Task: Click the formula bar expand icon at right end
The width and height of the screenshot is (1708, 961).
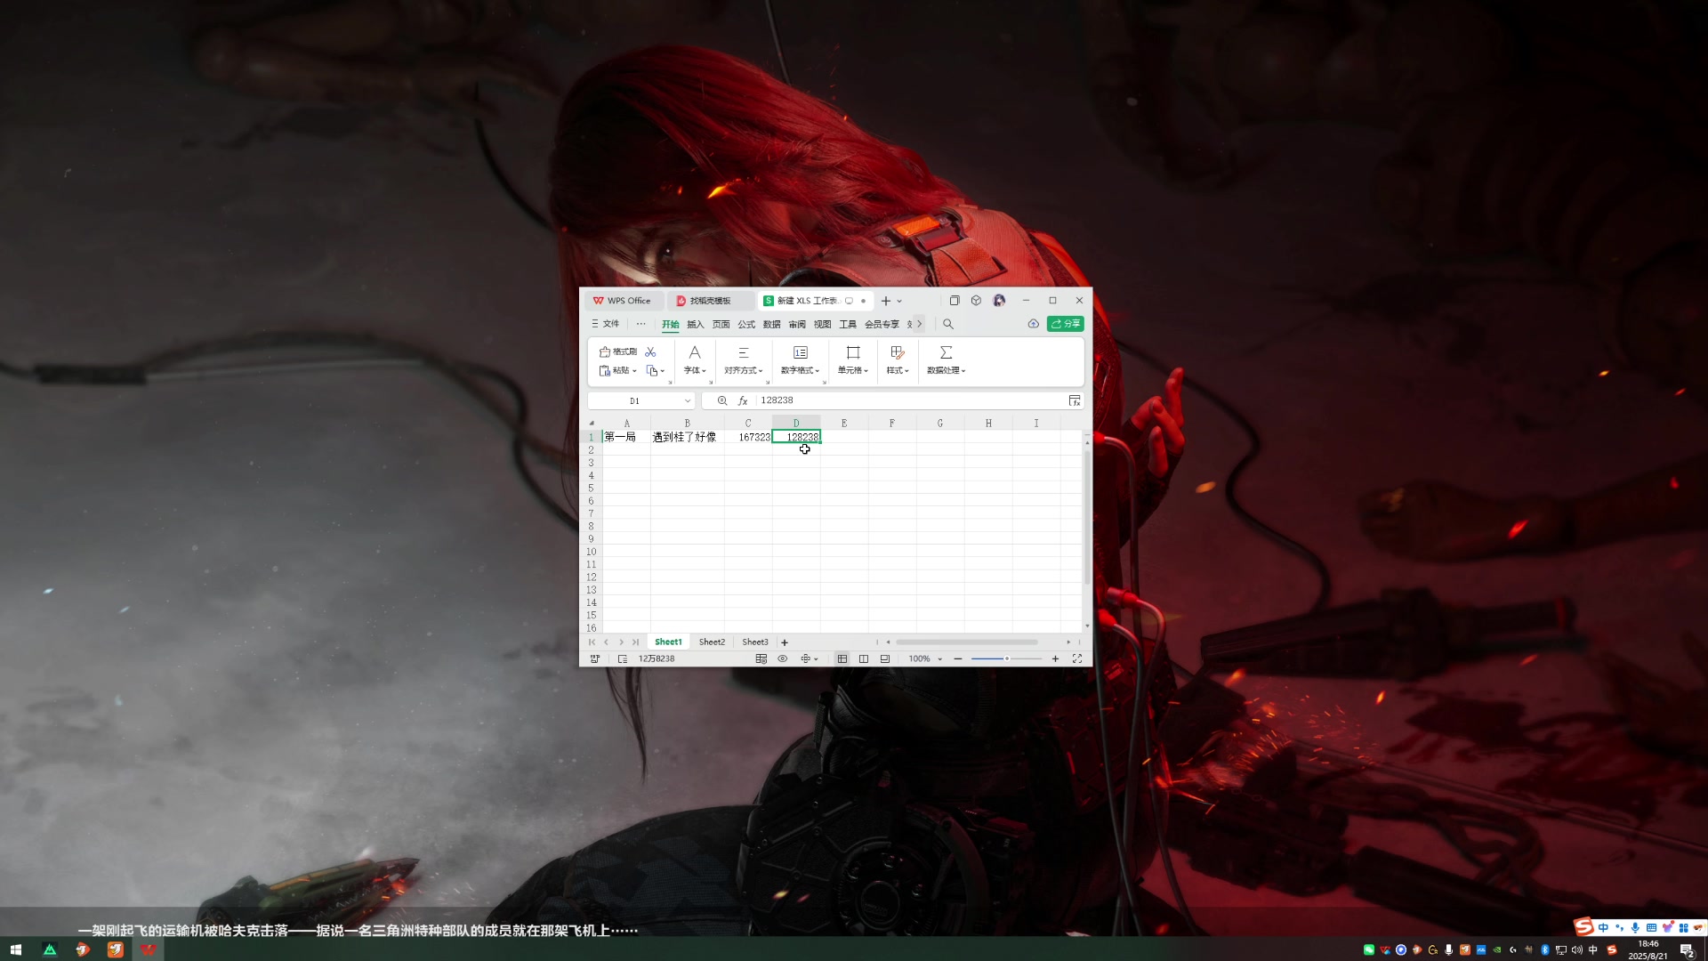Action: coord(1075,400)
